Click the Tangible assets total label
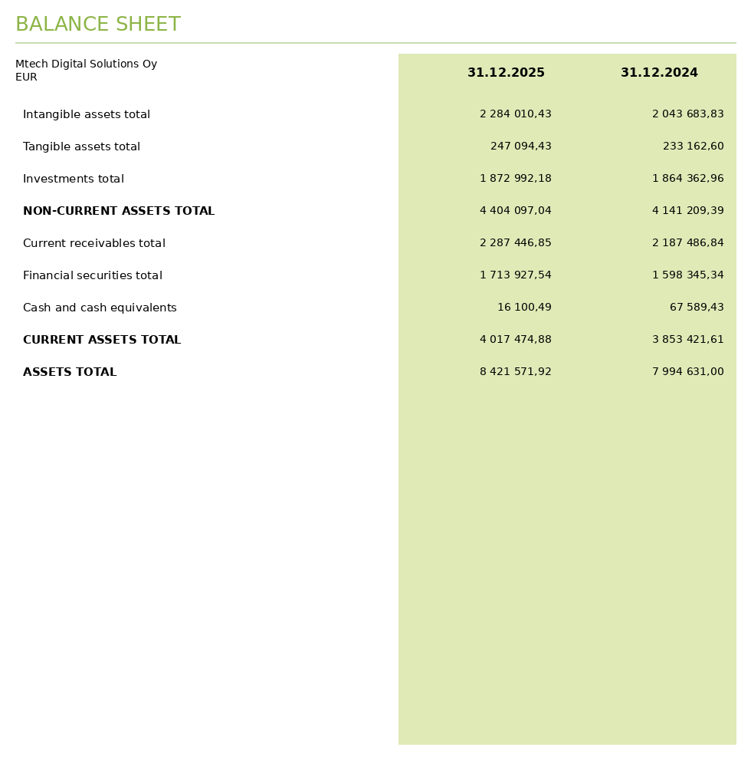751x767 pixels. click(x=81, y=146)
